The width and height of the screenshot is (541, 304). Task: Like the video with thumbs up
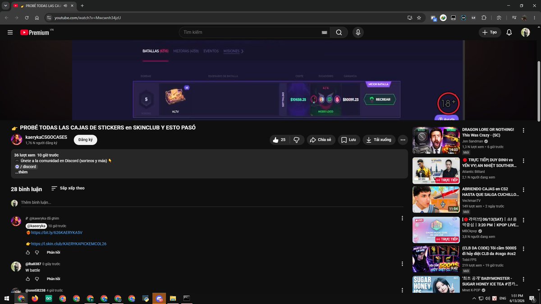280,140
